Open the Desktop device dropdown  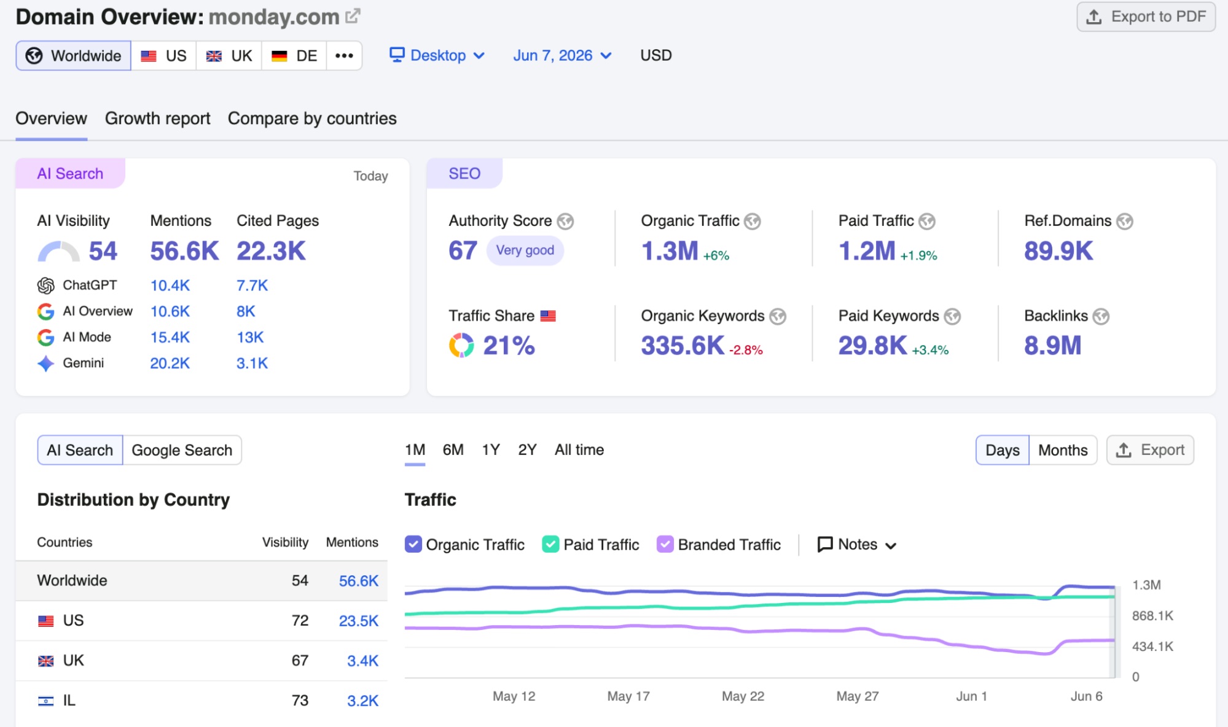pyautogui.click(x=437, y=55)
